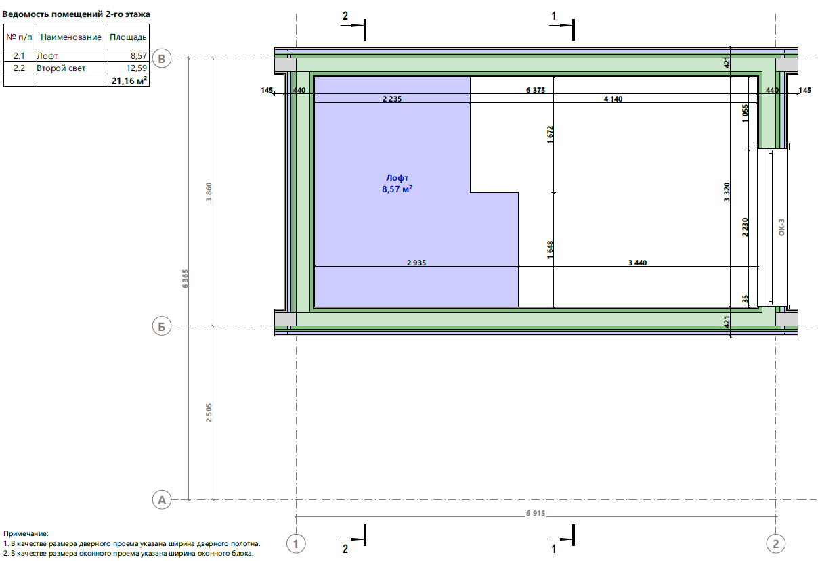Select circled axis marker 2 at bottom right
The width and height of the screenshot is (820, 561).
click(776, 543)
